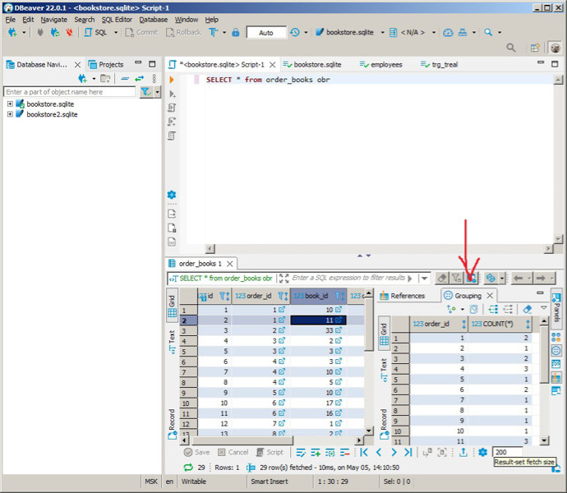Open the SQL button dropdown arrow
567x493 pixels.
click(x=116, y=33)
